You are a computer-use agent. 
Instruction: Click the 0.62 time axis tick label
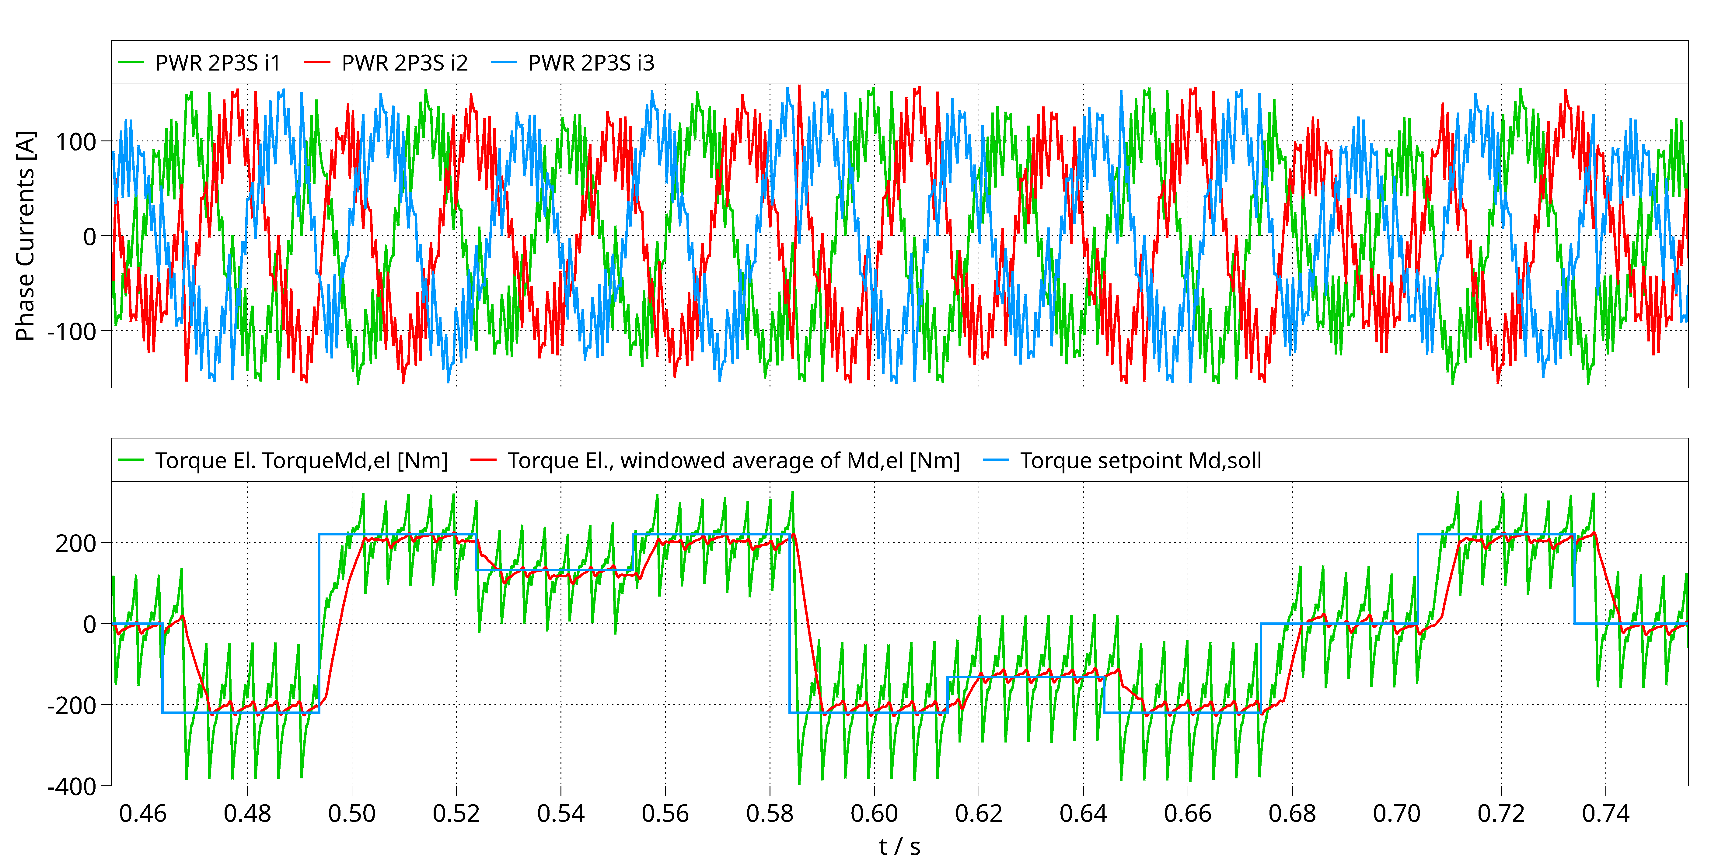978,814
